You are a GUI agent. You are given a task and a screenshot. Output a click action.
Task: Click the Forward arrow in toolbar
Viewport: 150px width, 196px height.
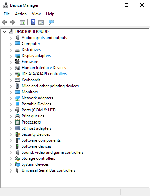[12, 22]
